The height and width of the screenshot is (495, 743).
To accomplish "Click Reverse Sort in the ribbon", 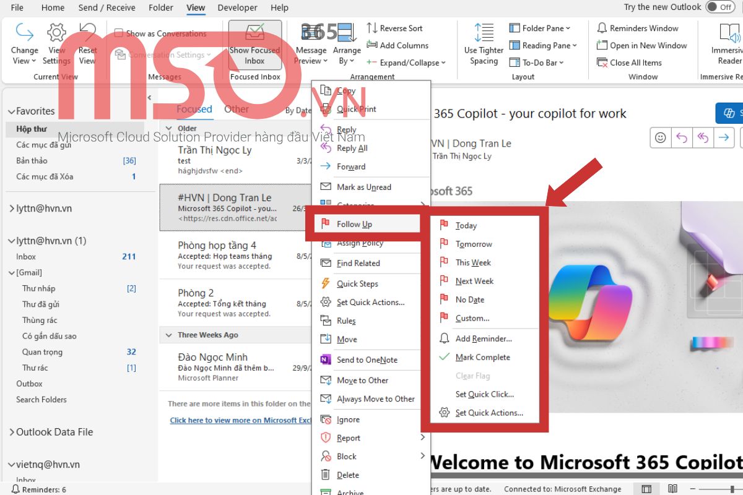I will click(395, 28).
